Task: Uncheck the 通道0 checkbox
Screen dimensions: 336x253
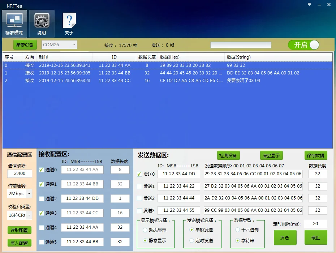Action: pos(42,170)
